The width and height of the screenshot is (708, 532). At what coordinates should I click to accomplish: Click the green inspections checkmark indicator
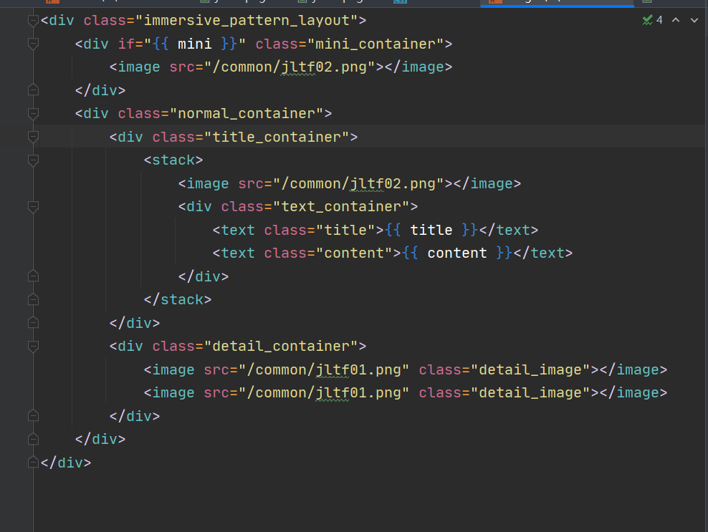click(x=647, y=20)
